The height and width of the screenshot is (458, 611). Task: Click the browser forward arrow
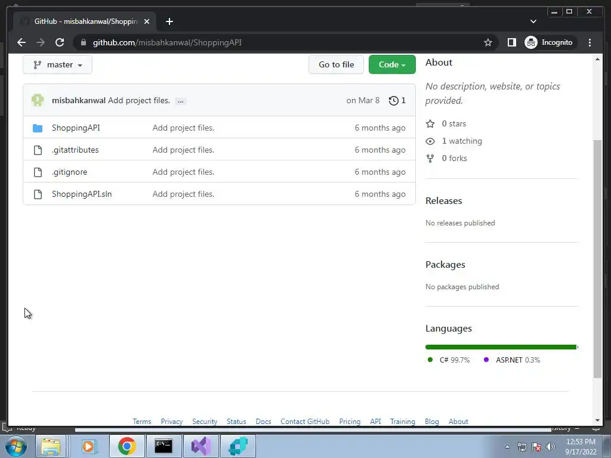[41, 42]
